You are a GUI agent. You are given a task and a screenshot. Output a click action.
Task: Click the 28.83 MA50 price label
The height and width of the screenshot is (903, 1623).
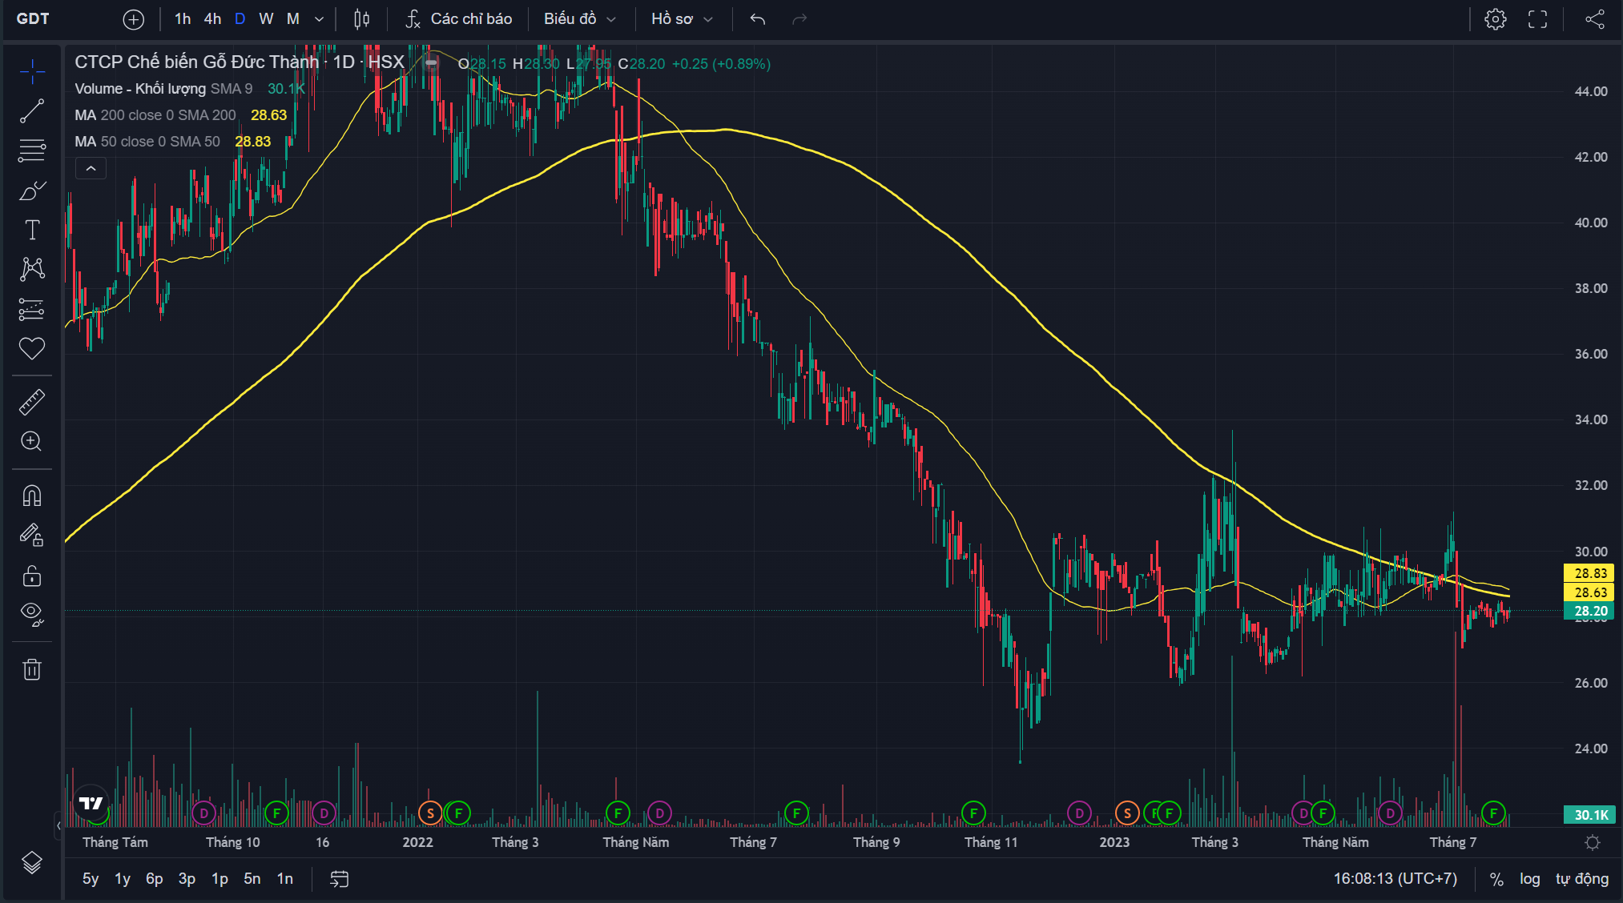(1589, 573)
